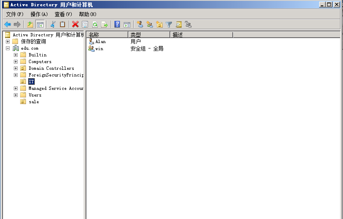This screenshot has width=343, height=219.
Task: Go up one level folder icon
Action: [30, 24]
